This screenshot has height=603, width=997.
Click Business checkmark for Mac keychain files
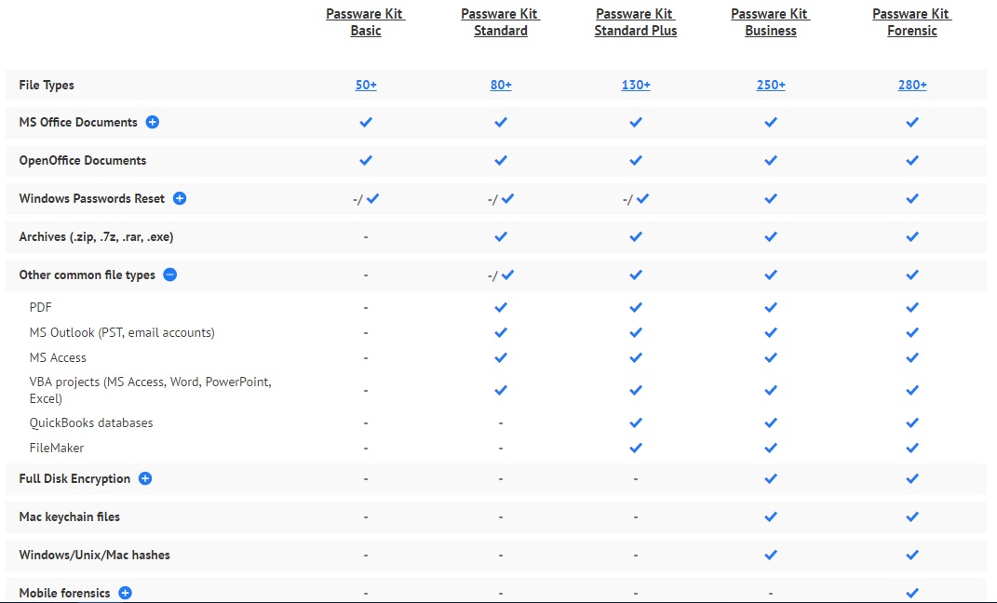[x=771, y=516]
